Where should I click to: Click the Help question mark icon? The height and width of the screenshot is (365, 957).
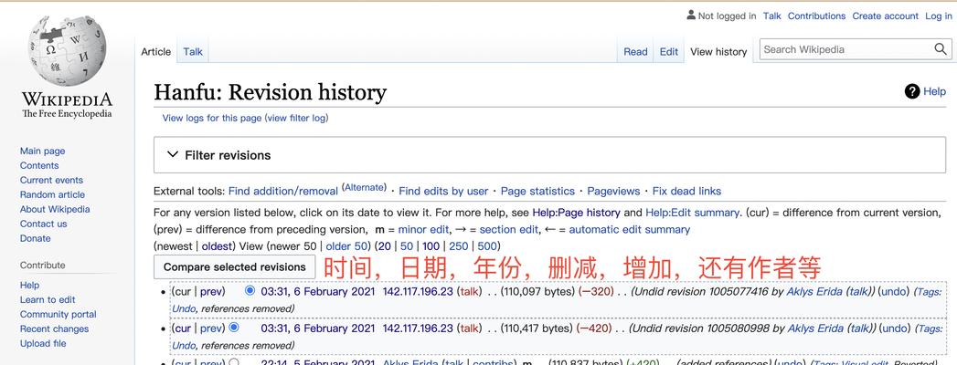pyautogui.click(x=912, y=91)
